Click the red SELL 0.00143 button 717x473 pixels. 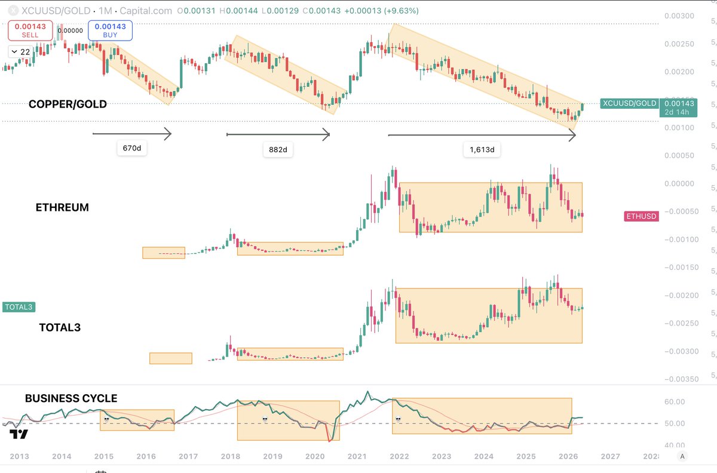coord(30,31)
